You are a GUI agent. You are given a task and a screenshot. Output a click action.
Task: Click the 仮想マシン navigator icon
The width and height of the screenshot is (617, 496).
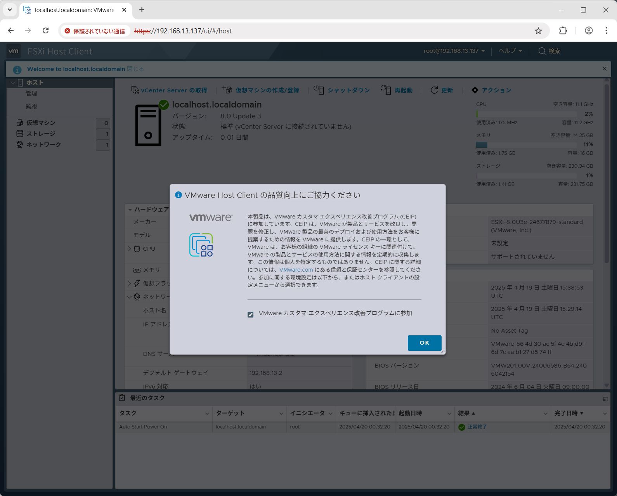pos(20,123)
